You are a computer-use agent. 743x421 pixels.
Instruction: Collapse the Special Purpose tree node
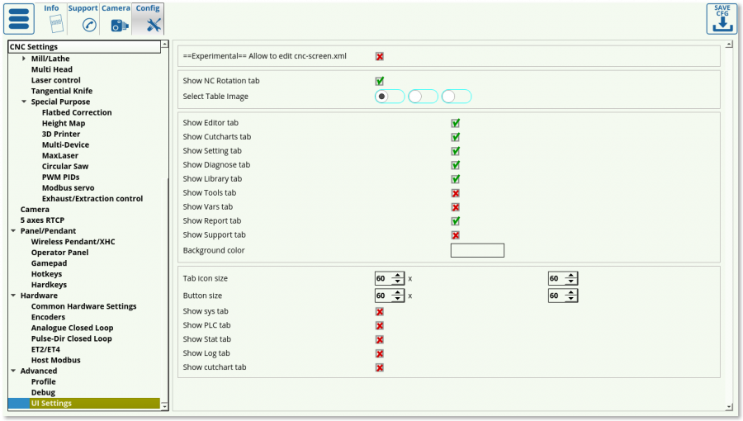pyautogui.click(x=24, y=102)
